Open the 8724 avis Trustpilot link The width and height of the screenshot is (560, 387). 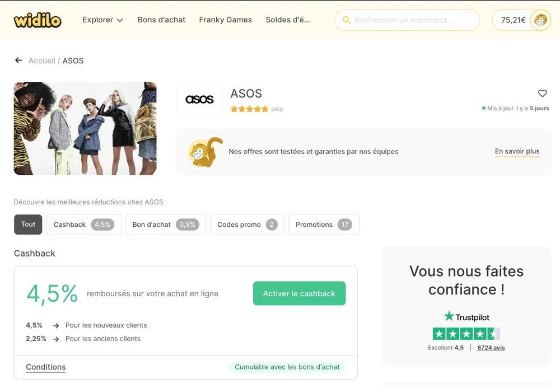[491, 347]
